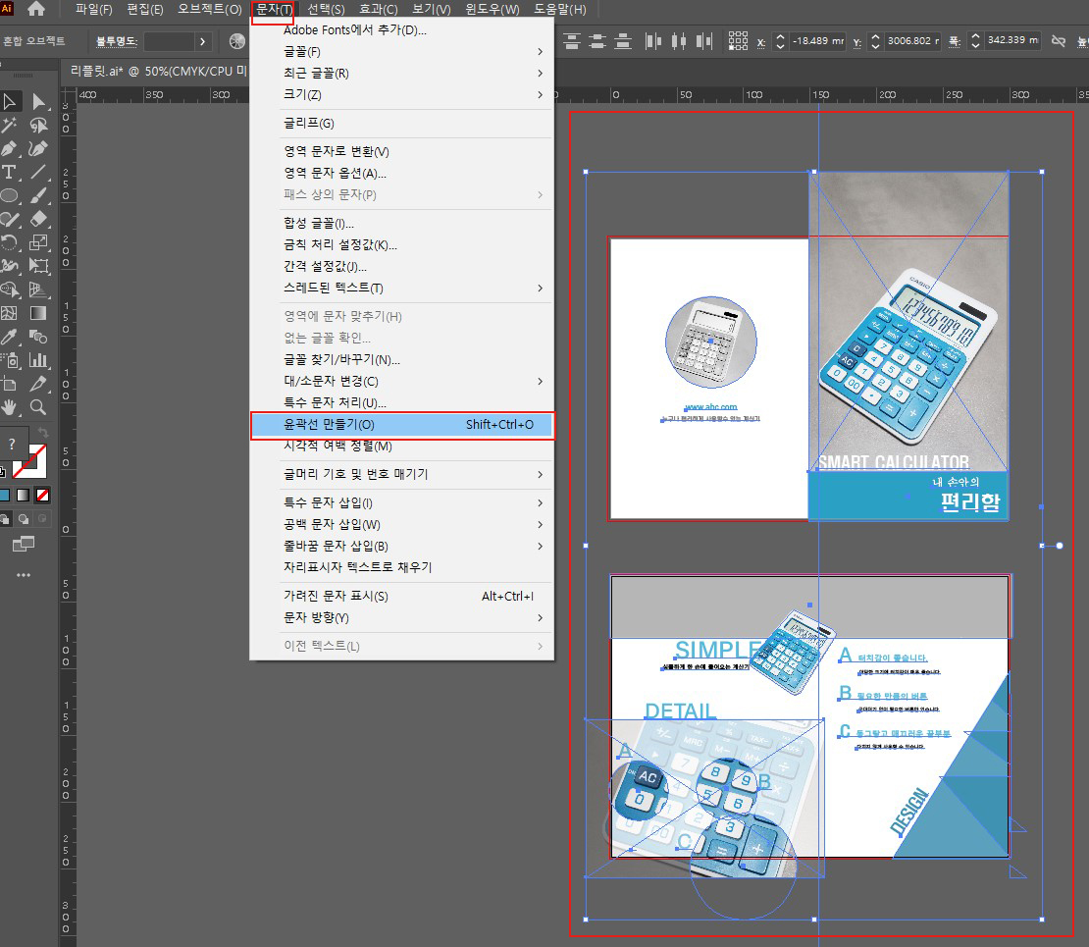Select the Perspective Grid tool
Screen dimensions: 1089x947
39,289
